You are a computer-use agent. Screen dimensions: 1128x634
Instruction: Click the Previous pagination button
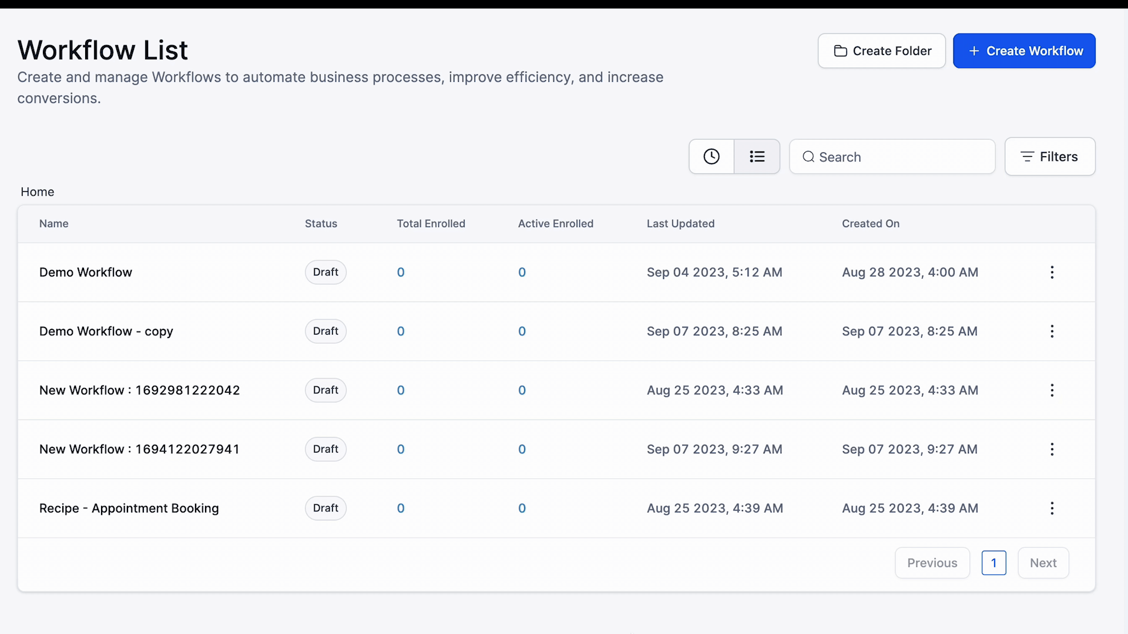coord(932,563)
